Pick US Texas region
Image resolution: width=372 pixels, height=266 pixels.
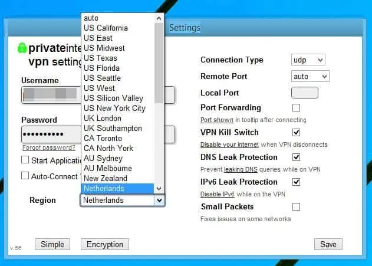click(118, 58)
